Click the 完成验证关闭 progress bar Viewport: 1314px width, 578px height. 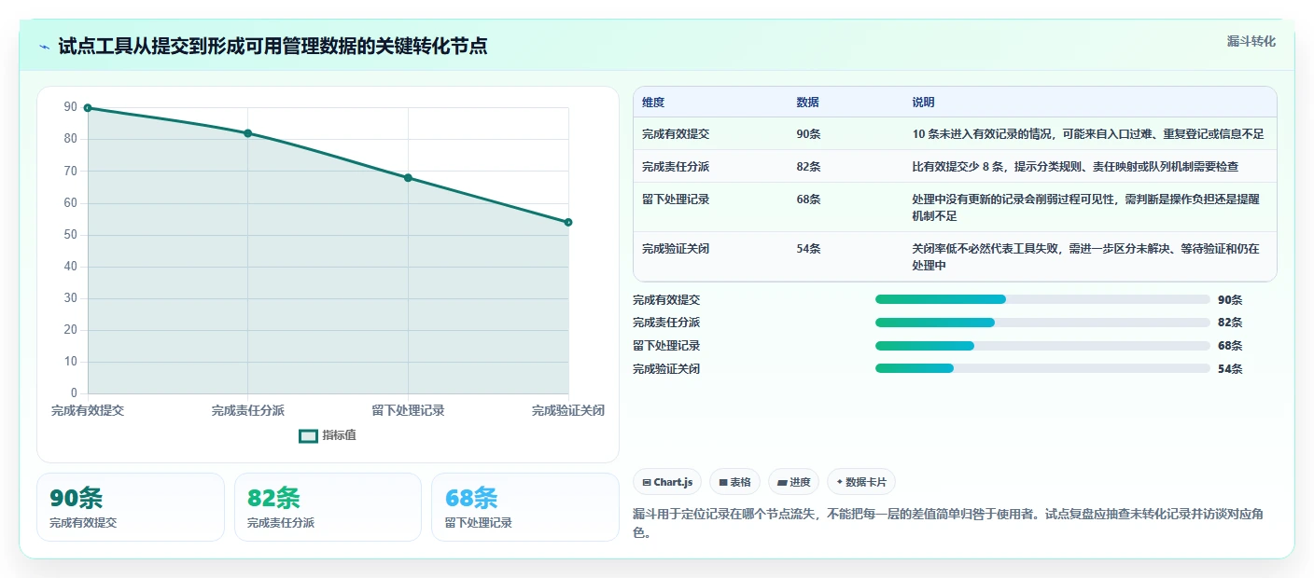[1042, 368]
